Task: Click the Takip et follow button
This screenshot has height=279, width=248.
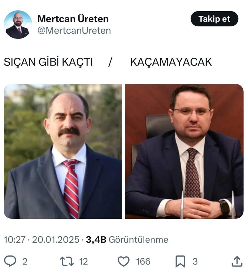Action: pos(214,19)
